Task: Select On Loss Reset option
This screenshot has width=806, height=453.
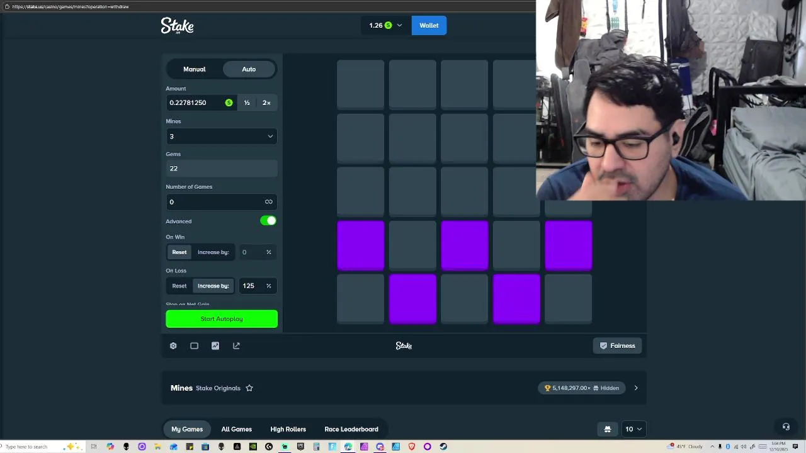Action: tap(179, 286)
